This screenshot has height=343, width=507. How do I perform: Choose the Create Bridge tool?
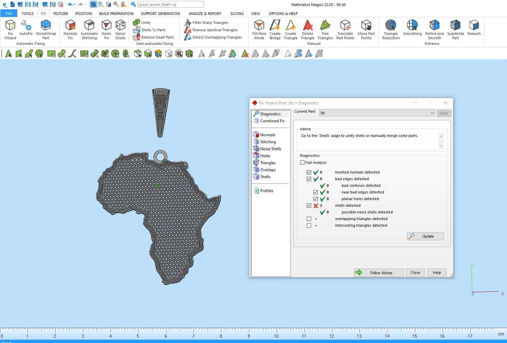click(275, 29)
